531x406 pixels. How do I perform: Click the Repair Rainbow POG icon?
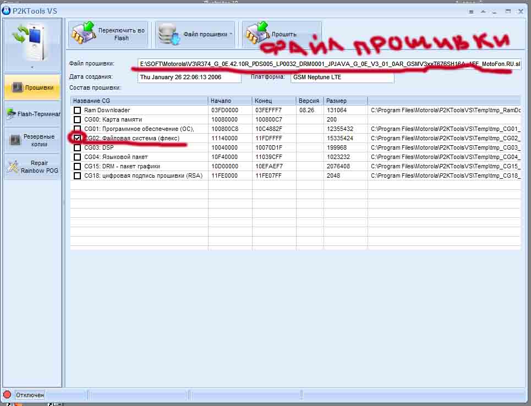pyautogui.click(x=13, y=166)
